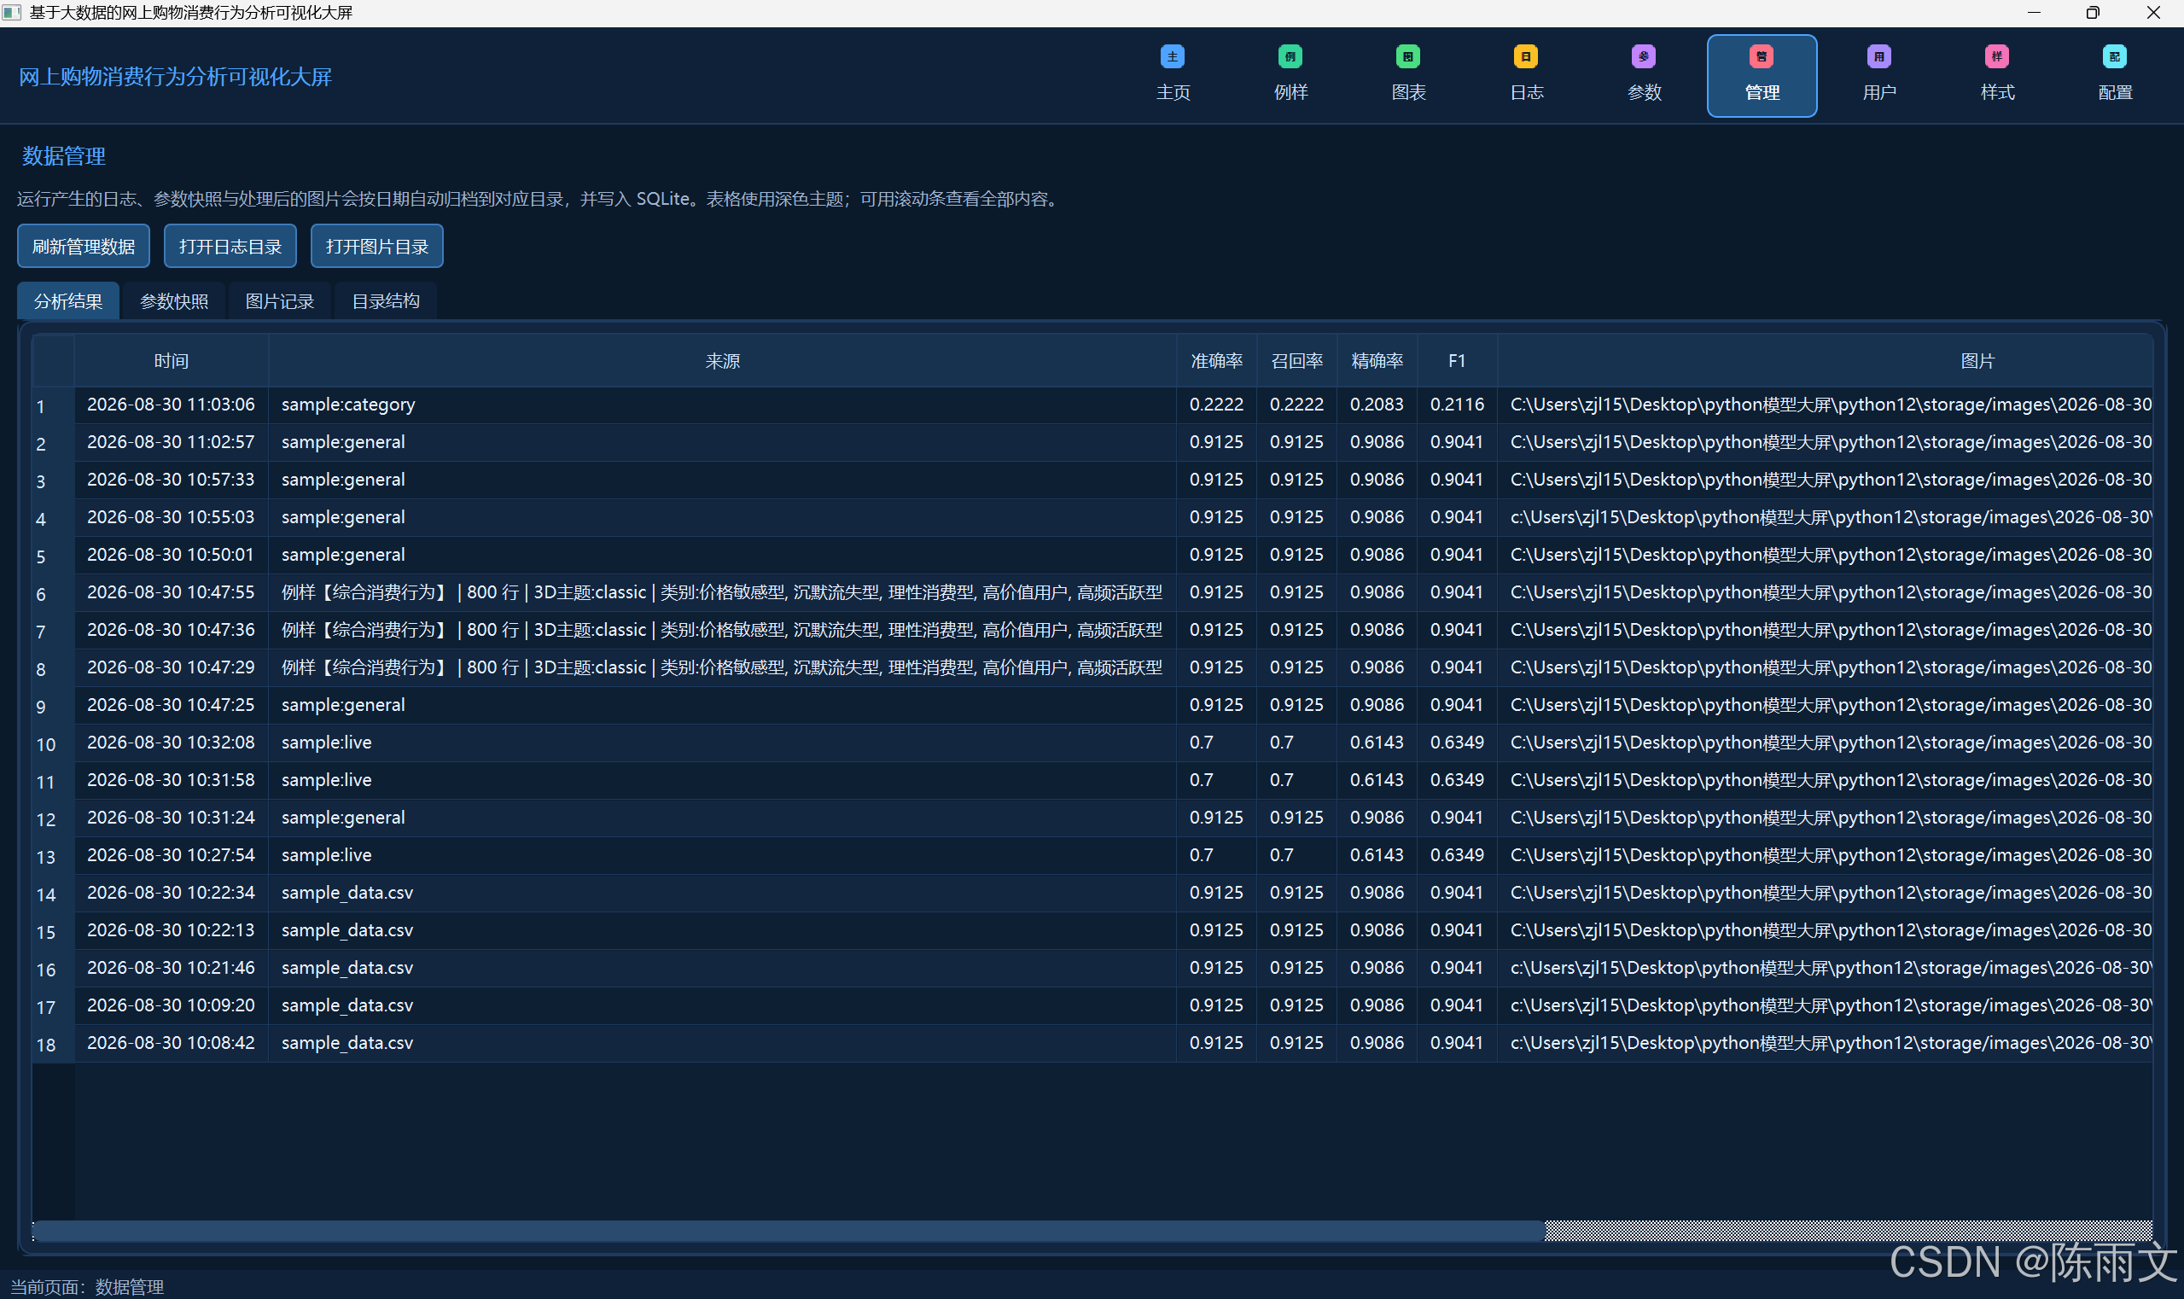Click the 例样【综合消费行为】 source in row 7
Image resolution: width=2184 pixels, height=1299 pixels.
point(722,630)
